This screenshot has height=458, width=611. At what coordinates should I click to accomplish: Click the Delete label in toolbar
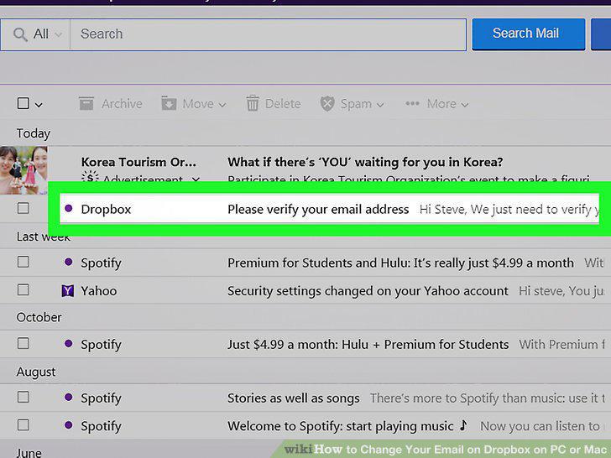click(x=283, y=104)
